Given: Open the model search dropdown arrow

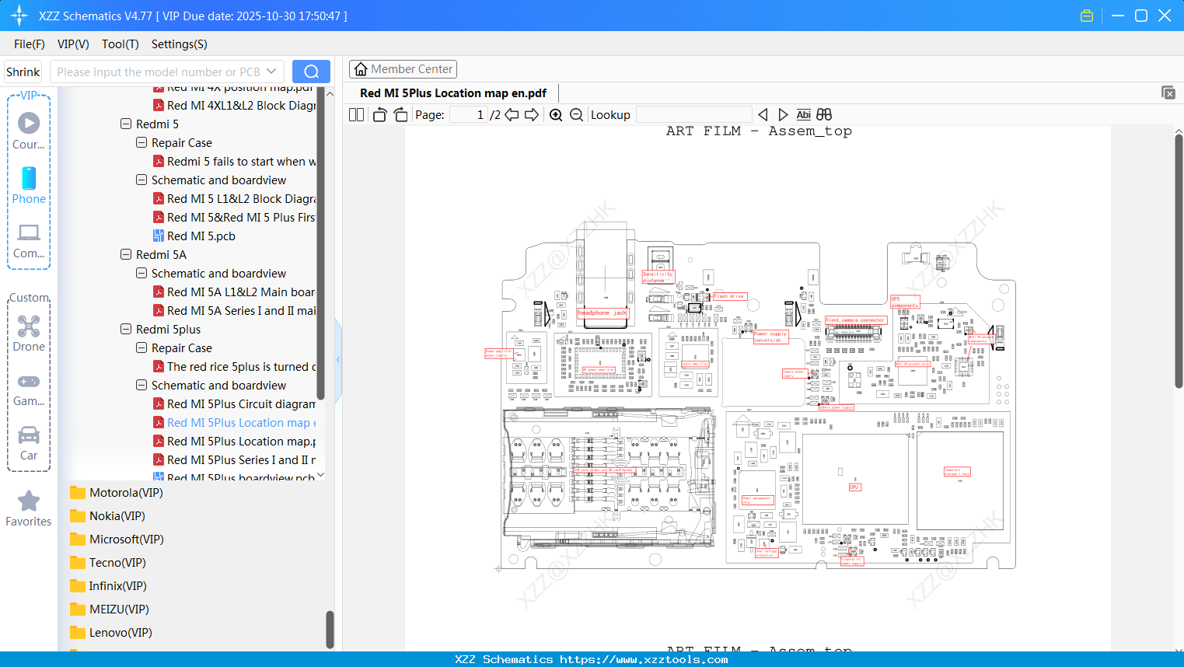Looking at the screenshot, I should coord(271,72).
